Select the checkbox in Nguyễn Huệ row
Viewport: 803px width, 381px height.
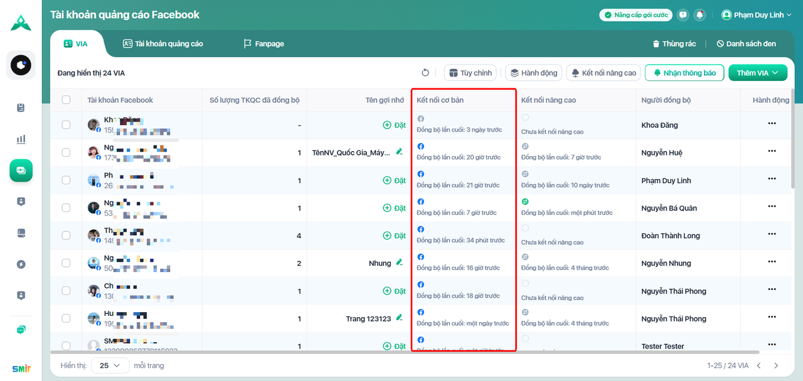[x=66, y=152]
